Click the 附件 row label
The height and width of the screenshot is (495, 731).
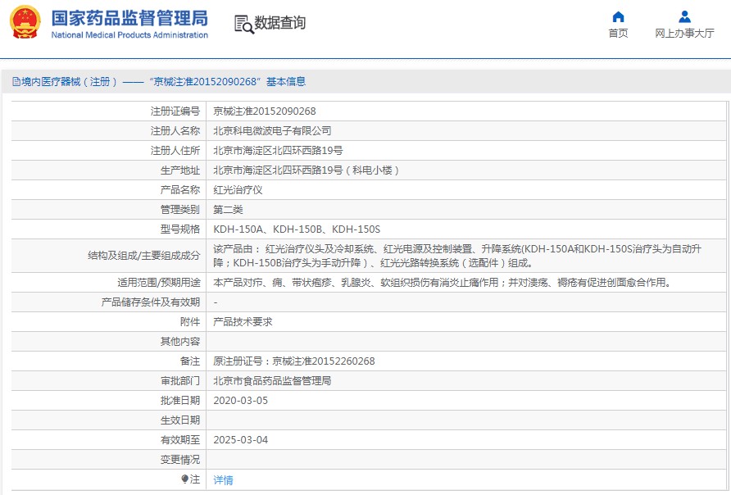[190, 322]
